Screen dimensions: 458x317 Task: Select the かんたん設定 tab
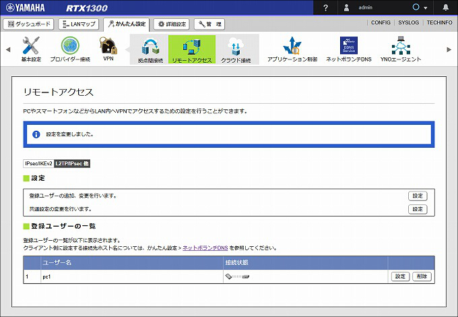coord(127,24)
